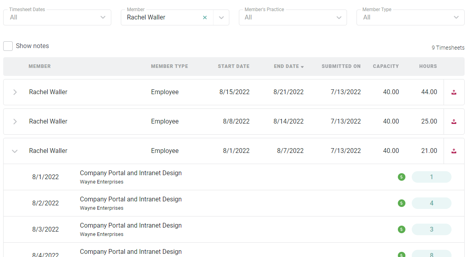Click the 1 hour pill for 8/1/2022
469x257 pixels.
[x=431, y=177]
